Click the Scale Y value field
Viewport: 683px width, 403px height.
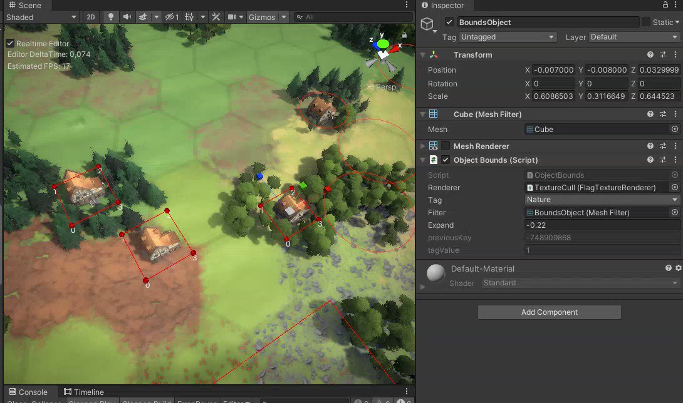[607, 96]
